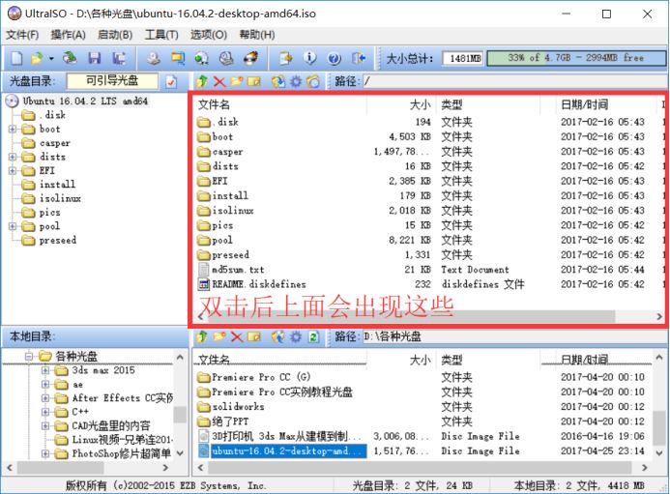
Task: Select the Ubuntu 16.04.2 LTS amd64 root node
Action: [x=85, y=102]
